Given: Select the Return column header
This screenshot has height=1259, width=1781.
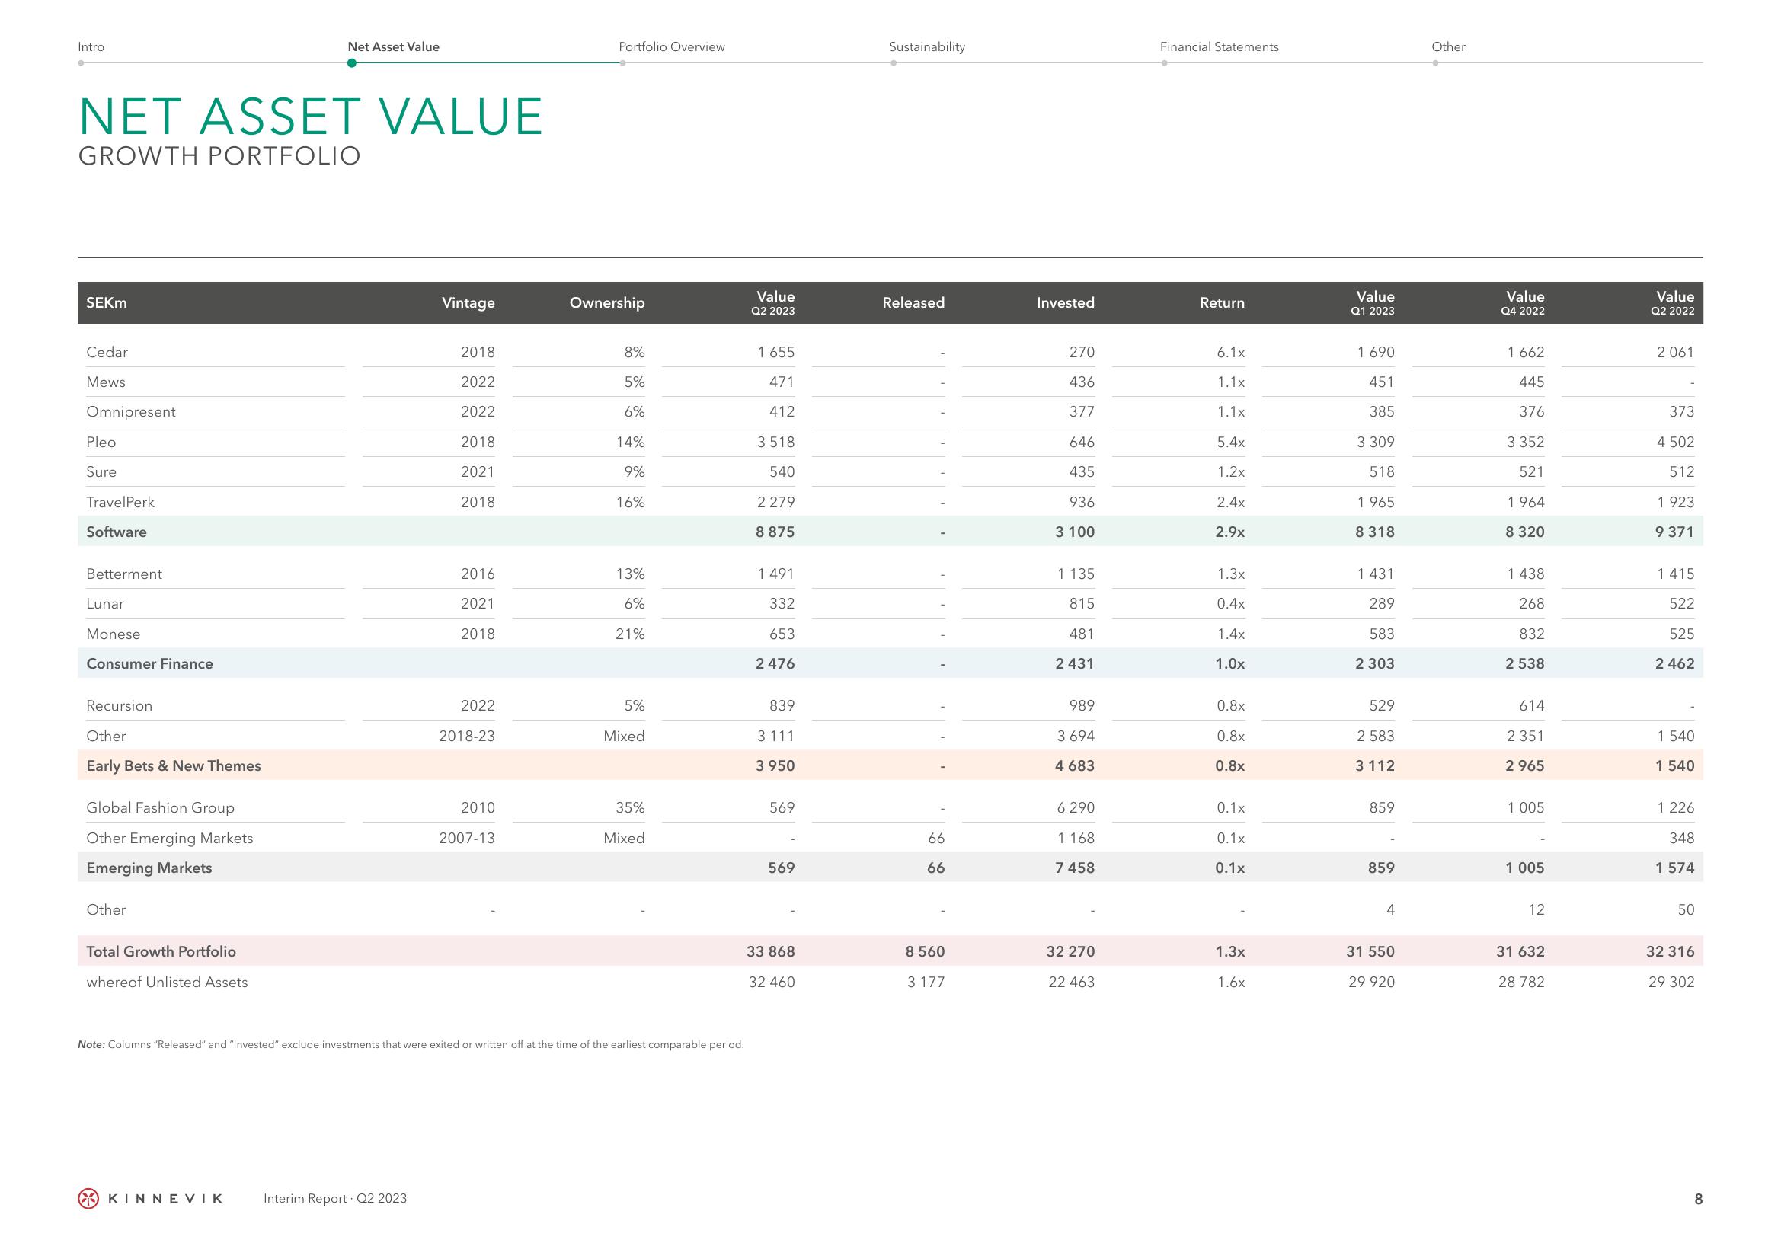Looking at the screenshot, I should (1222, 302).
